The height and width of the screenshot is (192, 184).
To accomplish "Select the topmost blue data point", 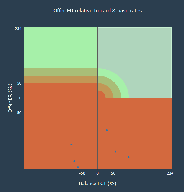I will pos(107,130).
